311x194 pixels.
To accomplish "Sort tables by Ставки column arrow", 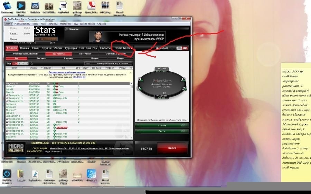I will 42,68.
